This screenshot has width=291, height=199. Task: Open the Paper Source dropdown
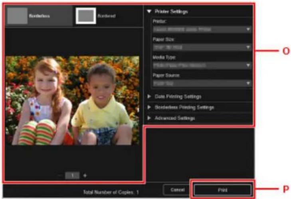pos(202,84)
